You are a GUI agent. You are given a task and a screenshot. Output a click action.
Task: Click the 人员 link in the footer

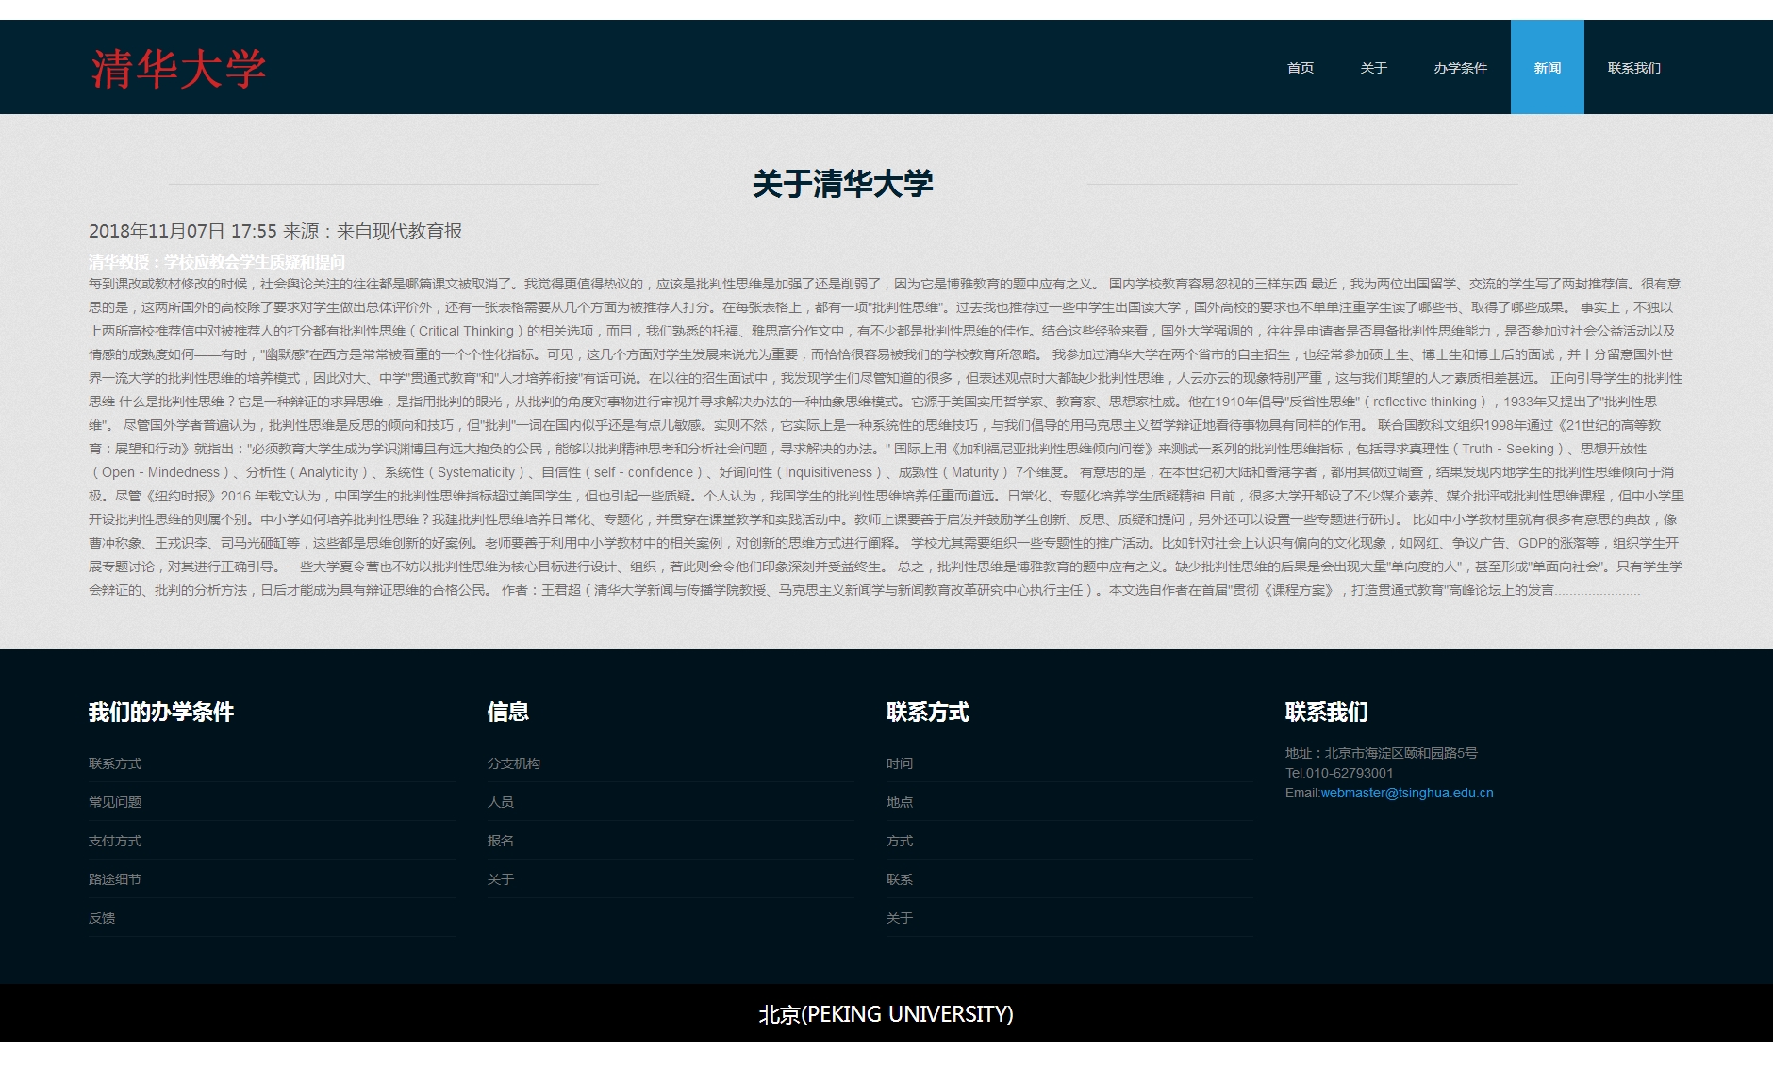point(501,802)
